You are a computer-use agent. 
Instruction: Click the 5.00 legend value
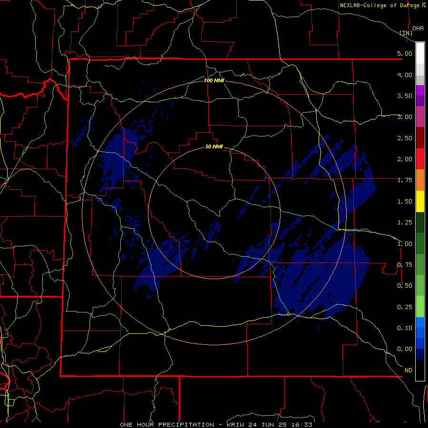[x=405, y=53]
